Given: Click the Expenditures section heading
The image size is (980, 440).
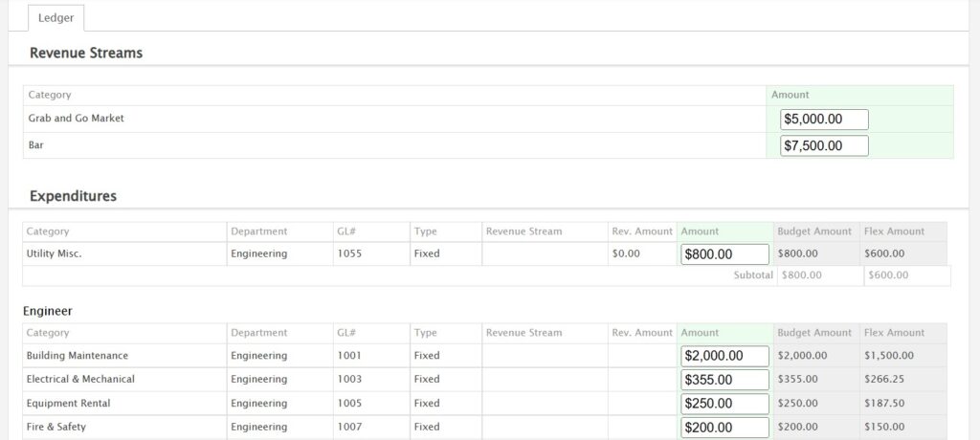Looking at the screenshot, I should click(73, 196).
